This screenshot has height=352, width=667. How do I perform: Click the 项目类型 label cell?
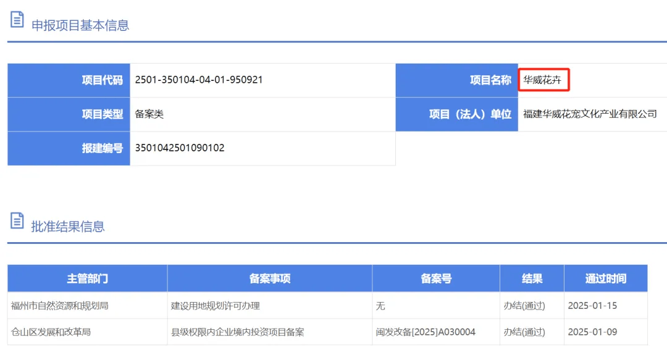(x=69, y=114)
